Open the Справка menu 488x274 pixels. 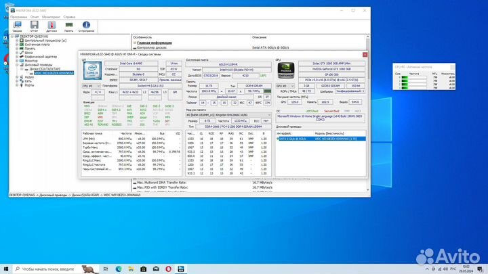coord(69,17)
